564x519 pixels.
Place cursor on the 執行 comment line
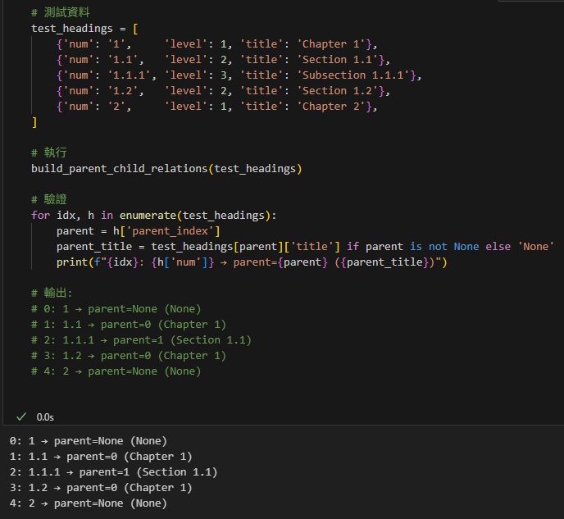click(49, 153)
